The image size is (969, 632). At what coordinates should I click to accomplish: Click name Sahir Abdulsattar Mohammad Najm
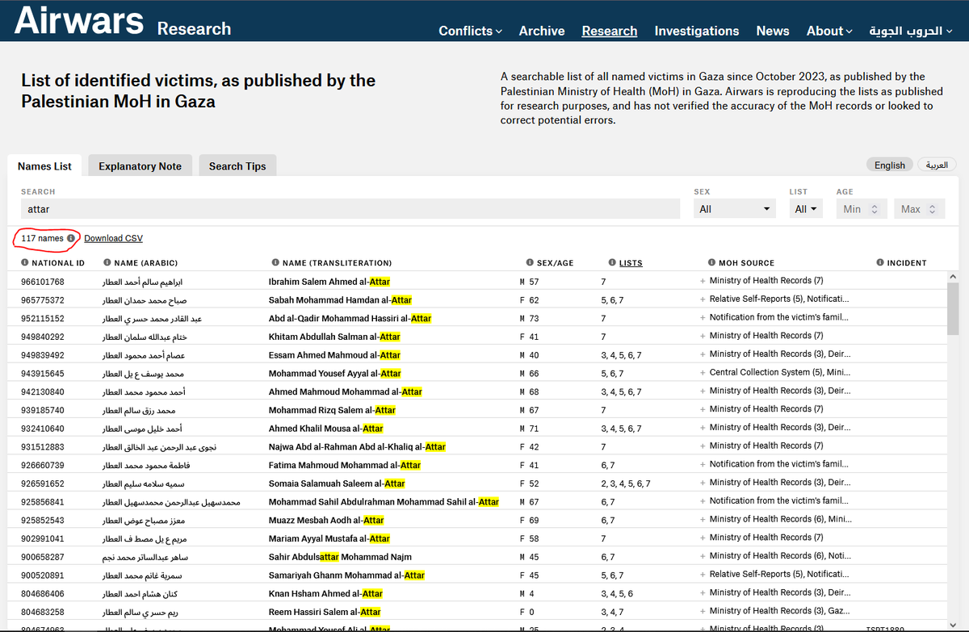(x=340, y=557)
